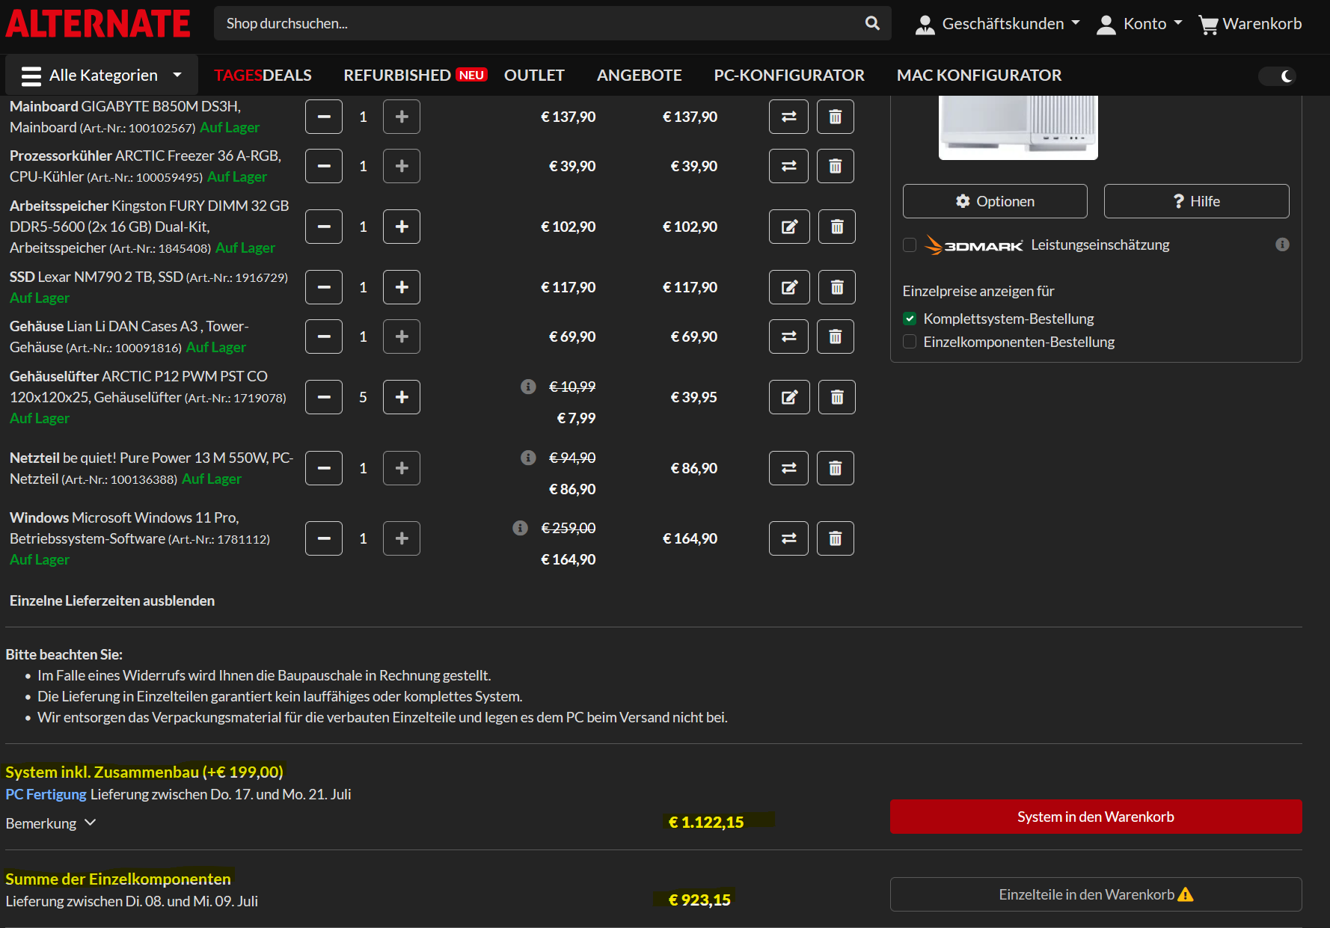Edit the ARCTIC P12 Gehäuselüfter entry
This screenshot has width=1330, height=928.
789,397
